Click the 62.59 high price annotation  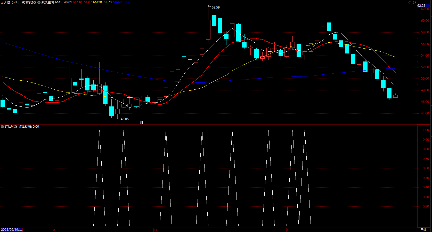pyautogui.click(x=216, y=7)
